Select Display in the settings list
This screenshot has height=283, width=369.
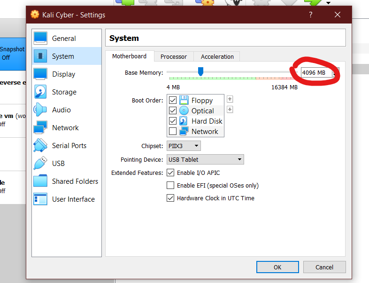coord(67,74)
